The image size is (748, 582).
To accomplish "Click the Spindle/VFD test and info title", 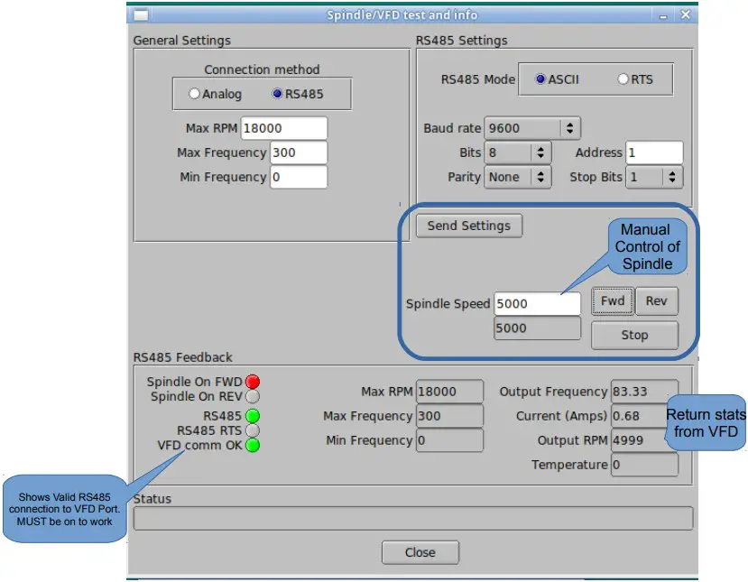I will [x=402, y=15].
